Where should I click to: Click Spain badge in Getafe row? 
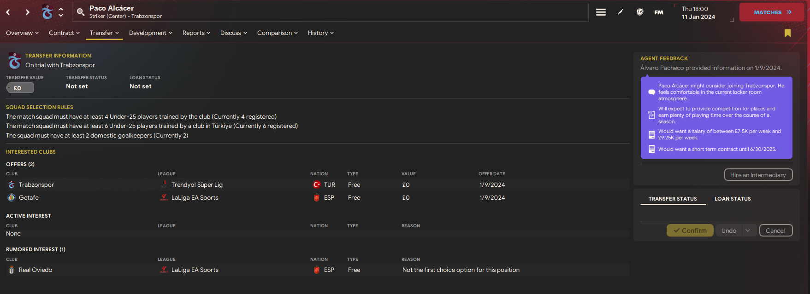click(317, 197)
